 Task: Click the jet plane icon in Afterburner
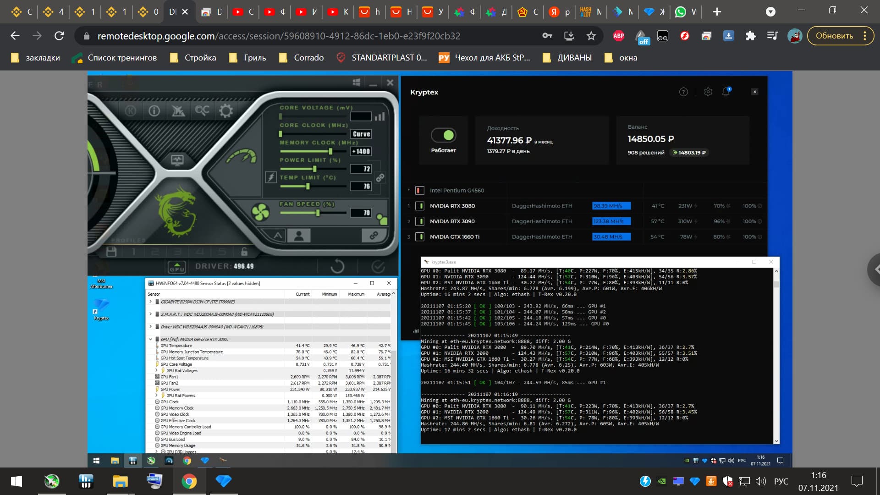click(x=178, y=110)
